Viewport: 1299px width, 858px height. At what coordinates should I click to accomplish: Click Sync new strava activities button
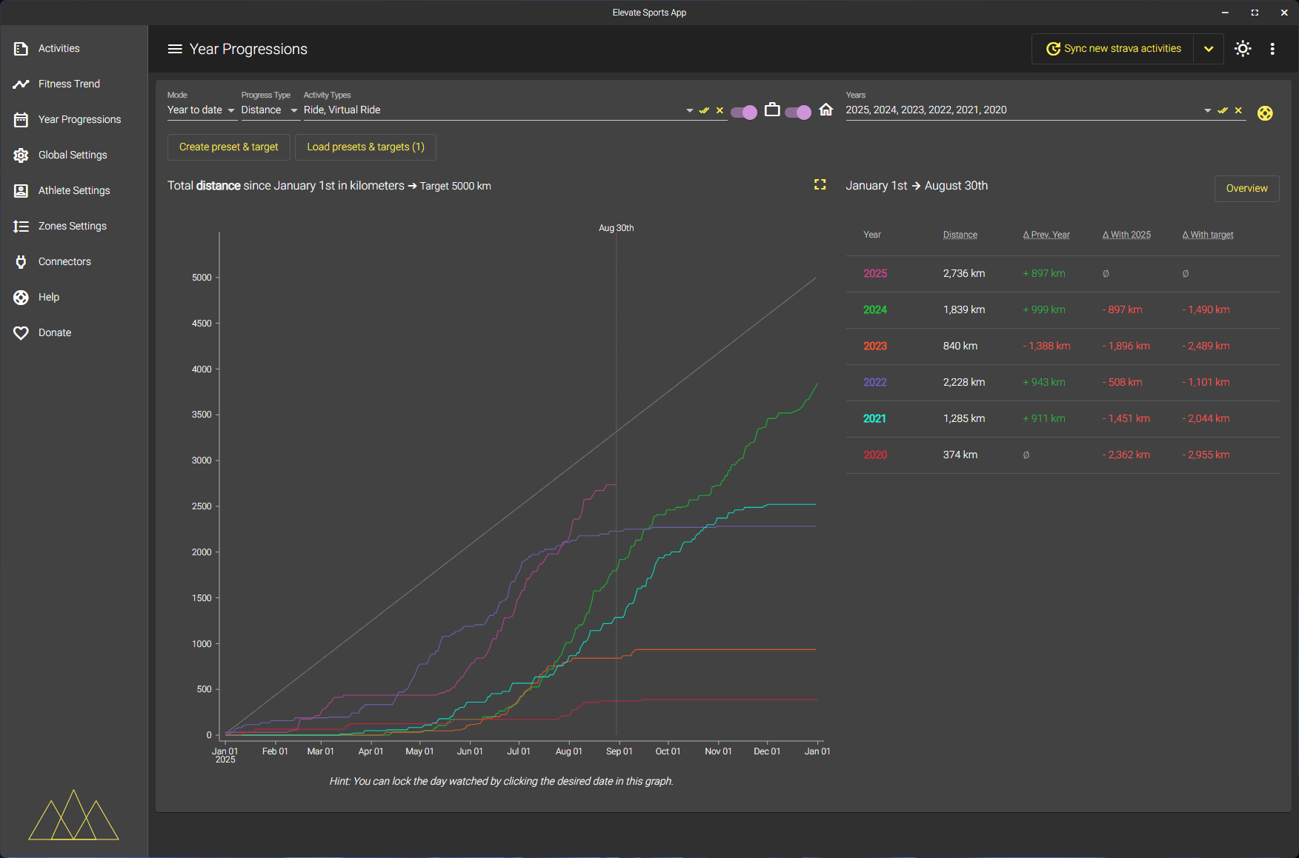pyautogui.click(x=1113, y=49)
